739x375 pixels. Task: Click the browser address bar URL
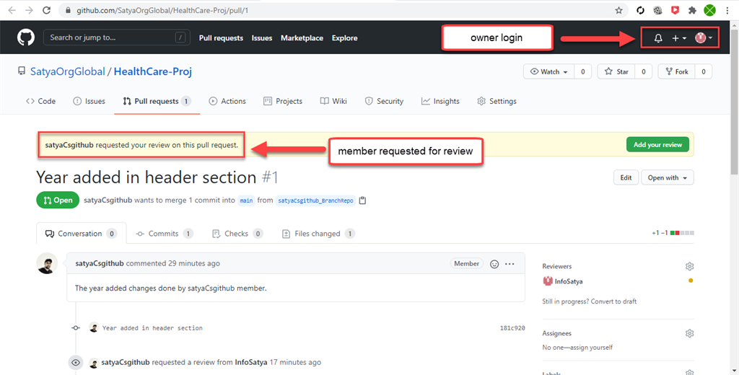162,10
